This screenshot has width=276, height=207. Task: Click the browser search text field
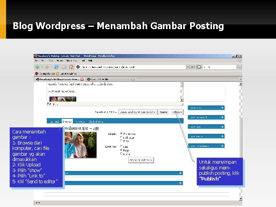[219, 67]
